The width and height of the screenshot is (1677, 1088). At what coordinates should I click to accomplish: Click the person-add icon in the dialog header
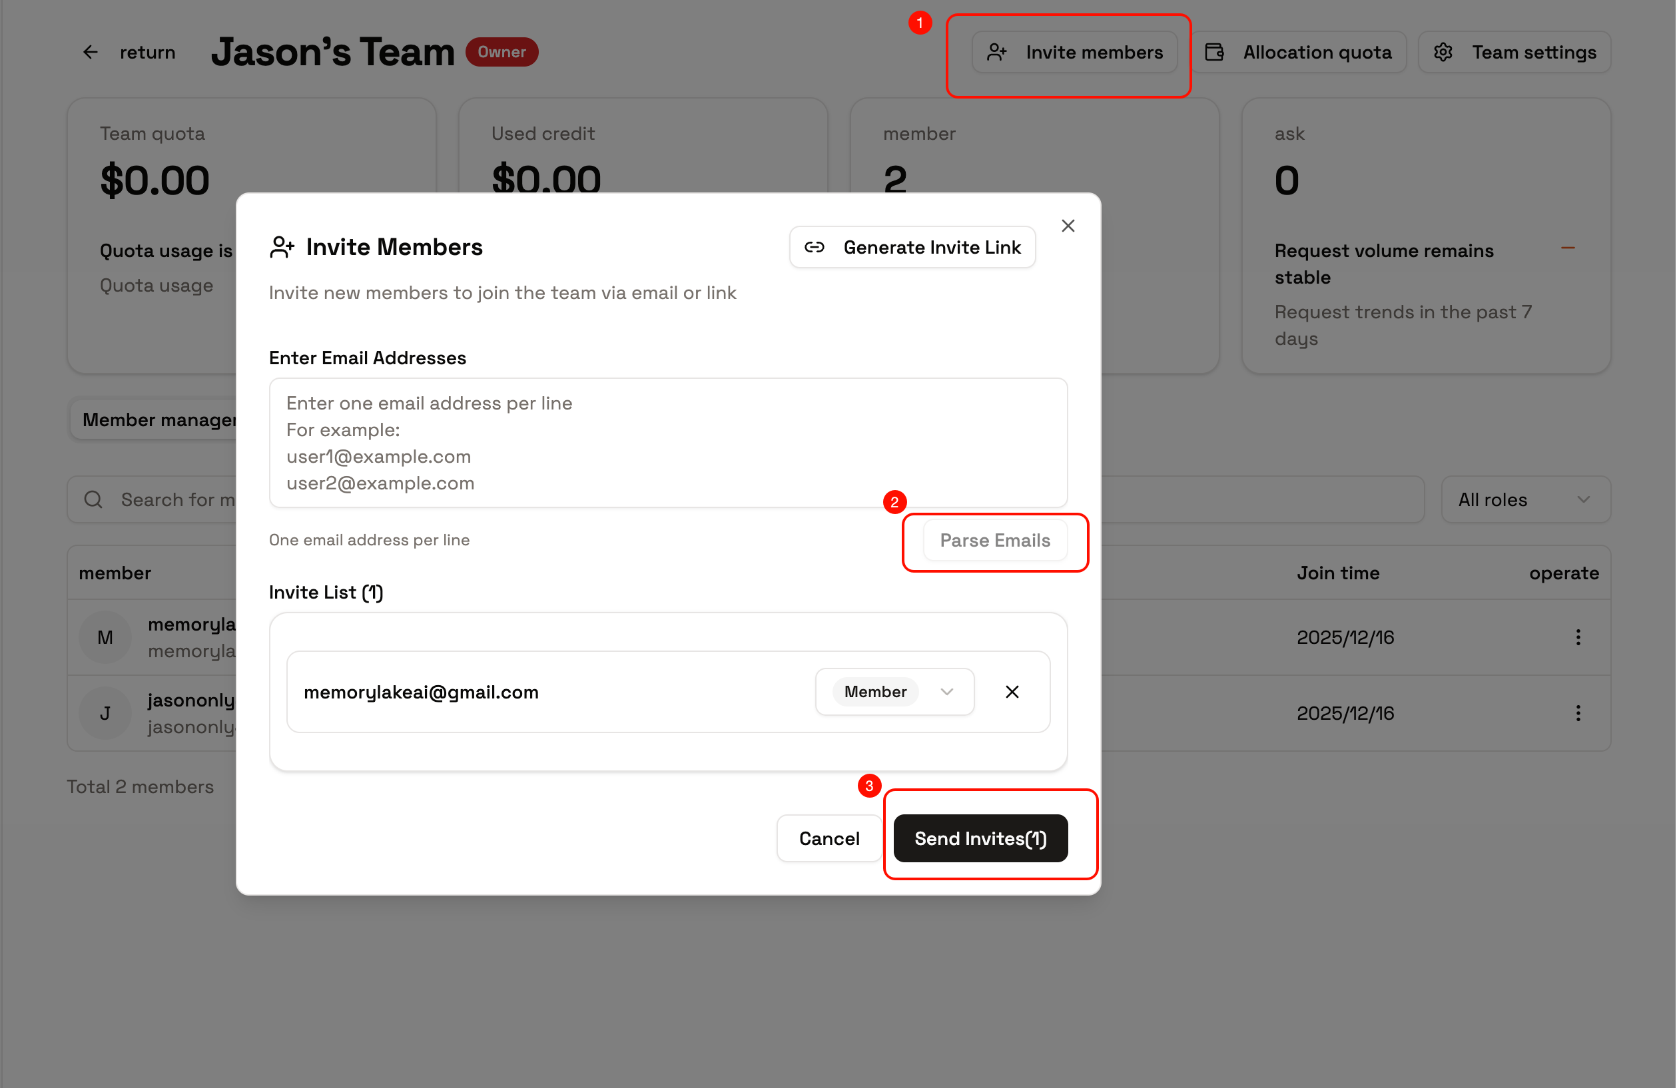tap(282, 246)
